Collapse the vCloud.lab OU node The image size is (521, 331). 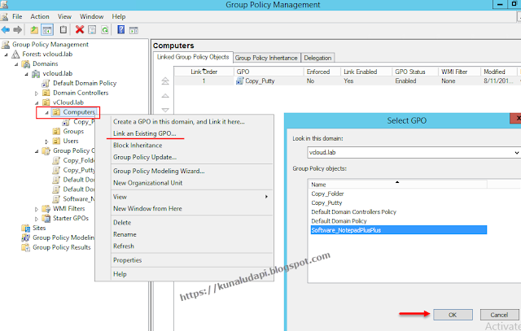pyautogui.click(x=37, y=103)
